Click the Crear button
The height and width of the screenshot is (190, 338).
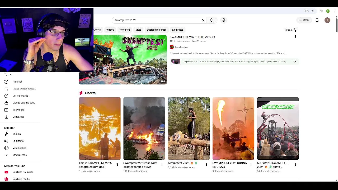tap(304, 20)
